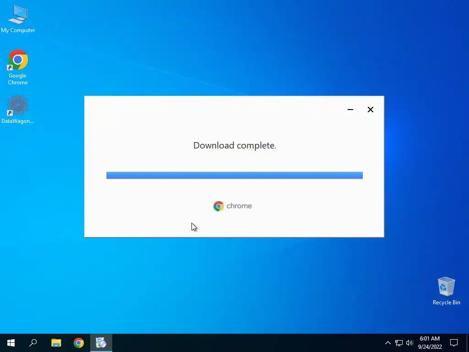Open volume control speaker icon
This screenshot has height=352, width=469.
click(x=409, y=343)
